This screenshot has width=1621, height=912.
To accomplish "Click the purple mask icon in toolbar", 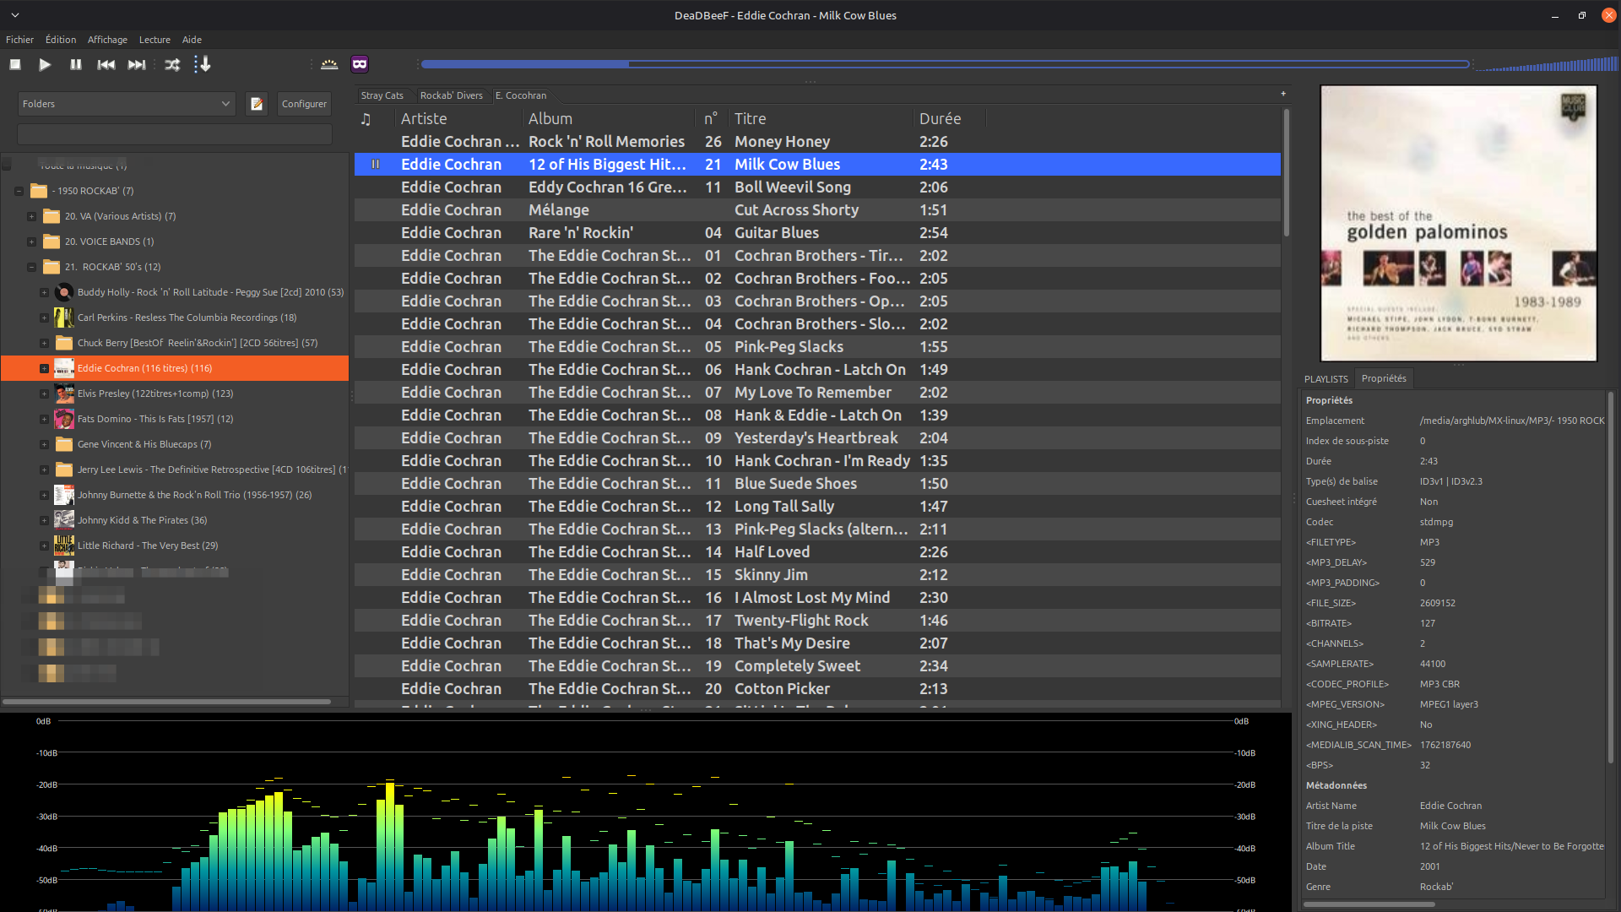I will [360, 64].
